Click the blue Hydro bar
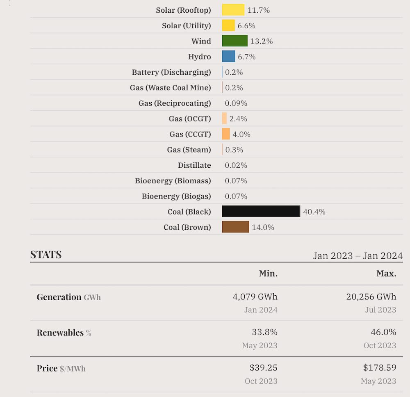 pos(228,57)
